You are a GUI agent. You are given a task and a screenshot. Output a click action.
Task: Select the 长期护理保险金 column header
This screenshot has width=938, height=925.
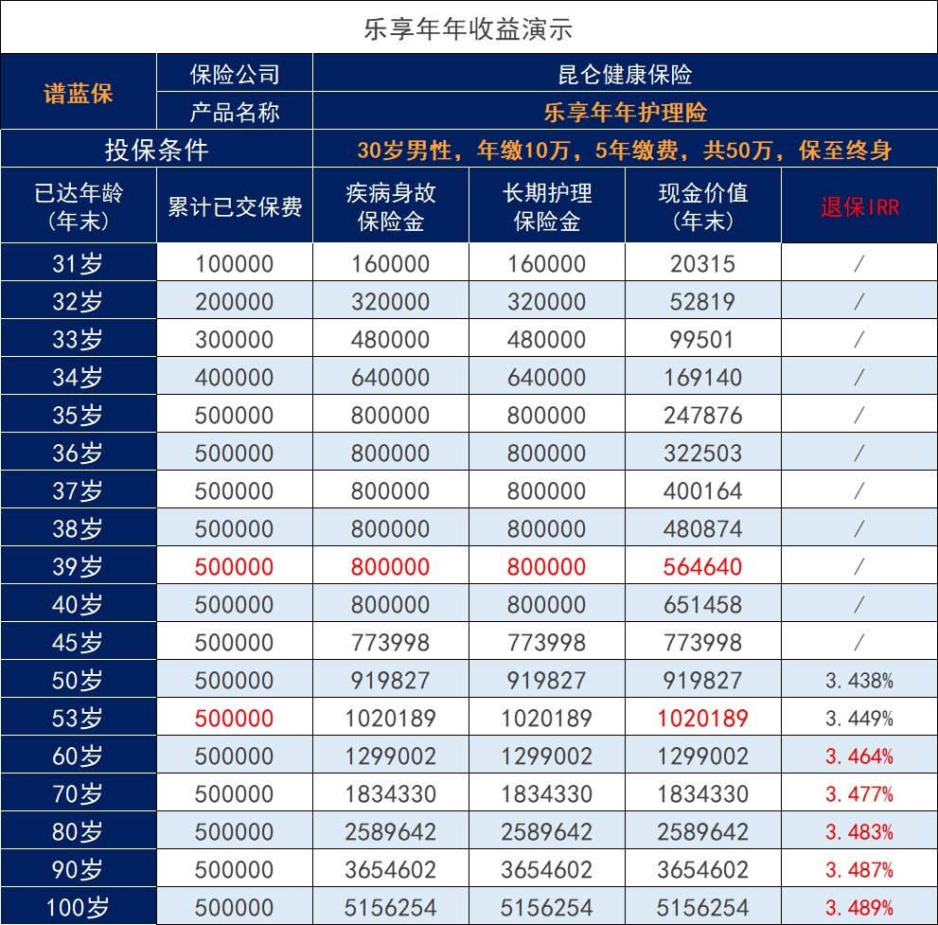click(546, 206)
